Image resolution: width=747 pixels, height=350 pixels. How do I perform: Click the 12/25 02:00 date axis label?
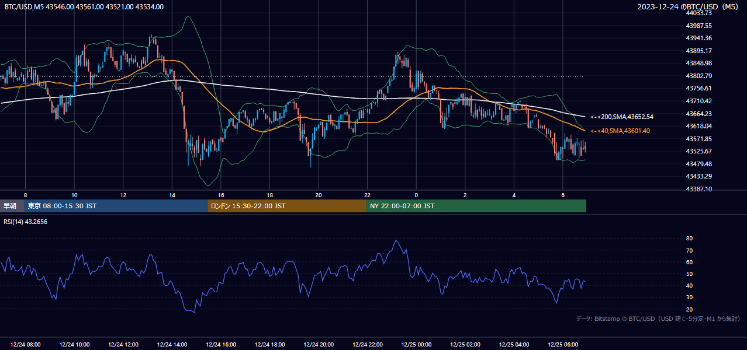tap(465, 345)
